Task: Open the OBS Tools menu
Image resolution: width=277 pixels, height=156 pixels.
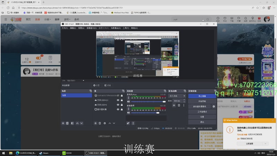Action: pos(126,28)
